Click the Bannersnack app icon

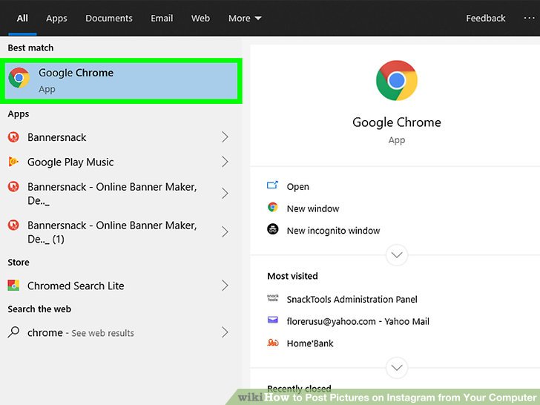[13, 137]
